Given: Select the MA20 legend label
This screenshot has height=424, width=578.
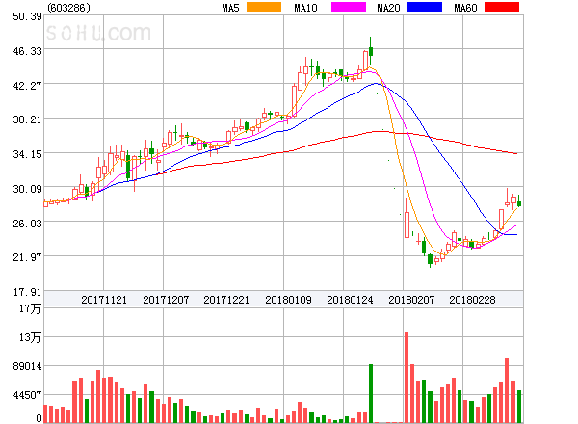Looking at the screenshot, I should coord(388,8).
